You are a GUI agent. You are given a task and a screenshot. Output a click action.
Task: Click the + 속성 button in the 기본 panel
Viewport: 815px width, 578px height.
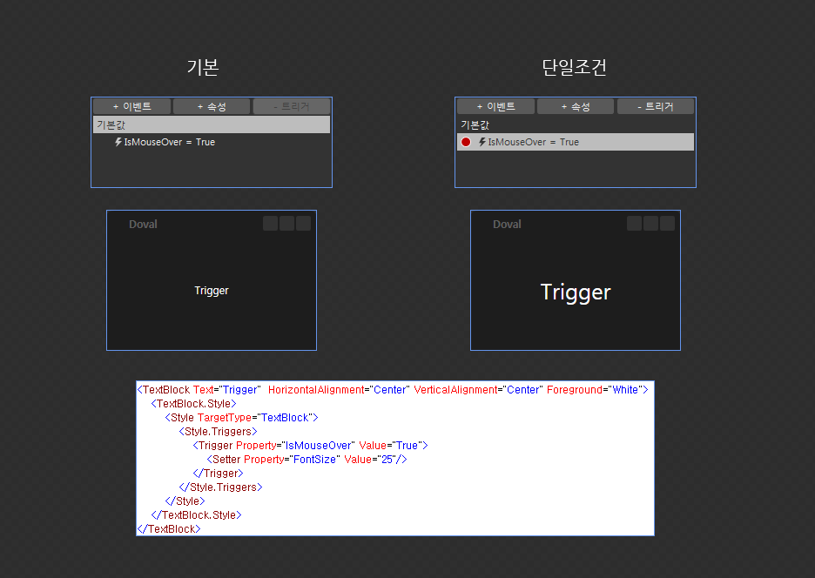212,106
